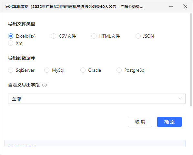
Task: Click the help icon beside 自定义导出字段
Action: pyautogui.click(x=45, y=85)
